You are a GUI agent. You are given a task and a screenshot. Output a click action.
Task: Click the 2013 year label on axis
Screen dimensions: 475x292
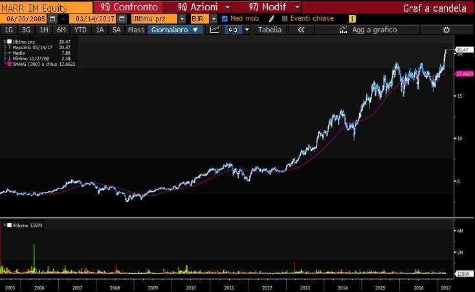coord(305,287)
